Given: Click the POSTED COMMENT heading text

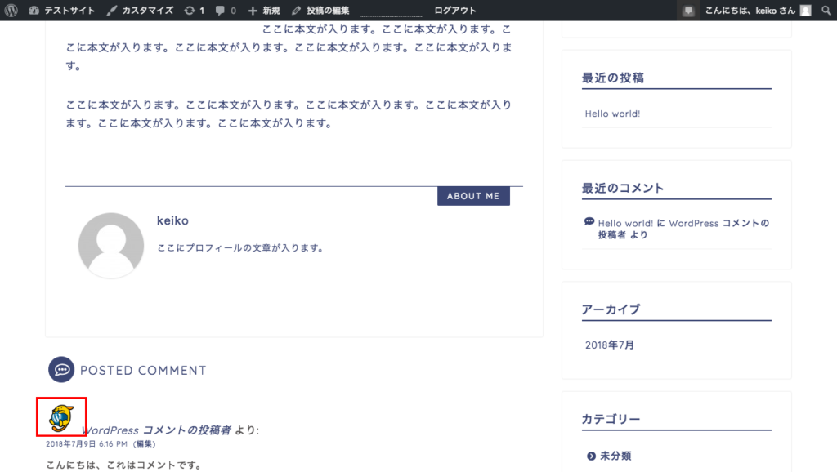Looking at the screenshot, I should pyautogui.click(x=143, y=370).
